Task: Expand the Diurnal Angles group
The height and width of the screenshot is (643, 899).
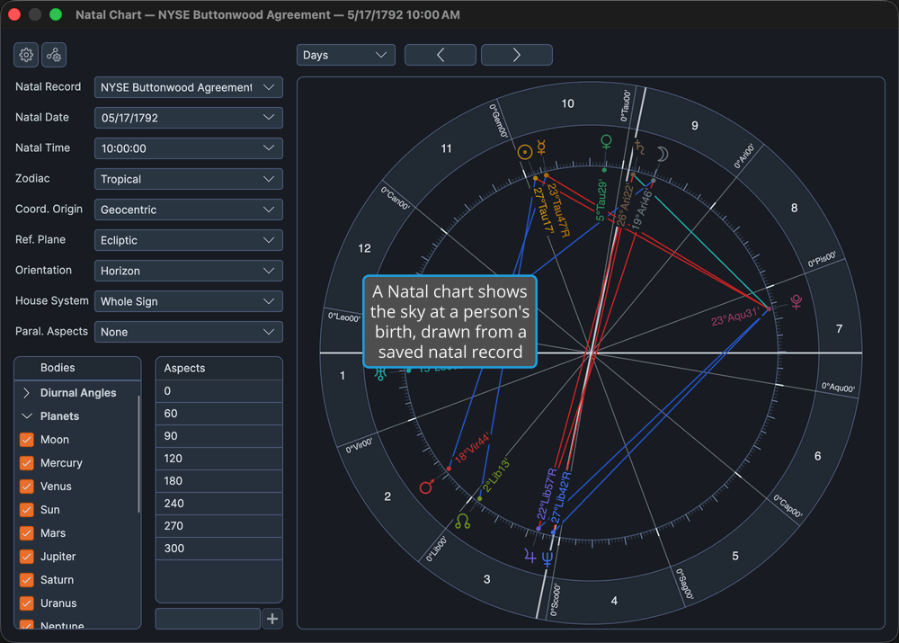Action: (x=26, y=393)
